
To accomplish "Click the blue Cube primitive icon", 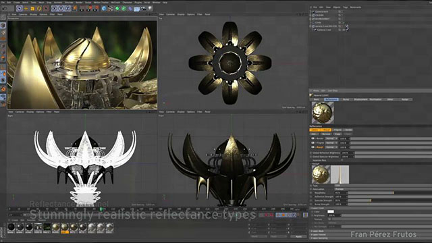I will pos(104,9).
